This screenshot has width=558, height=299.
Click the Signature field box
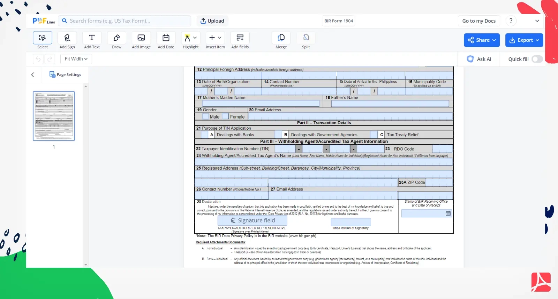(x=252, y=220)
